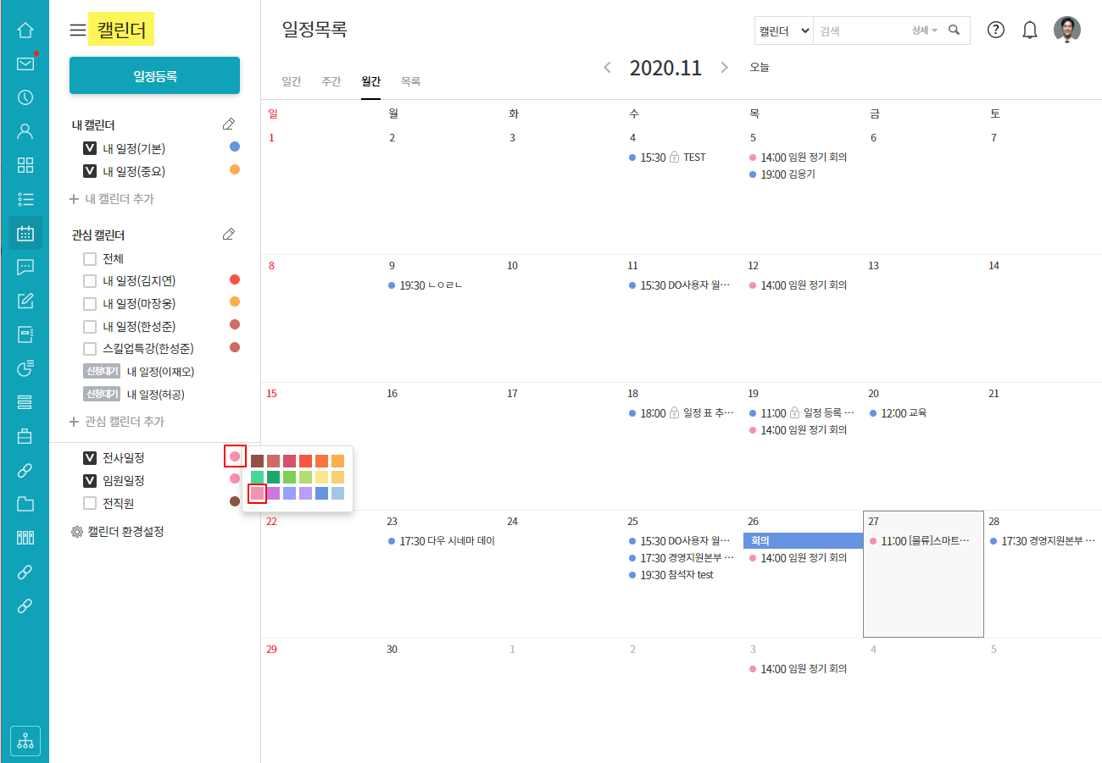Select the green swatch in color palette
1102x763 pixels.
coord(273,477)
